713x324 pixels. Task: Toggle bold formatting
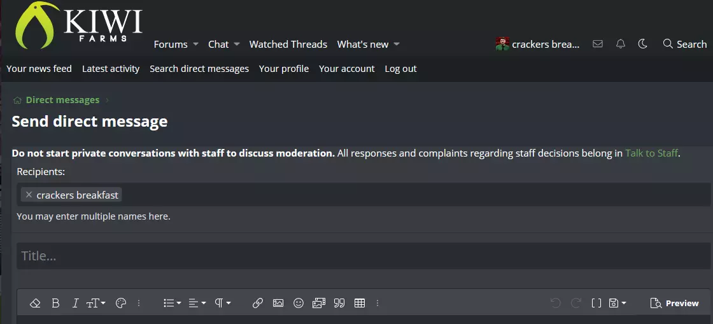[55, 303]
